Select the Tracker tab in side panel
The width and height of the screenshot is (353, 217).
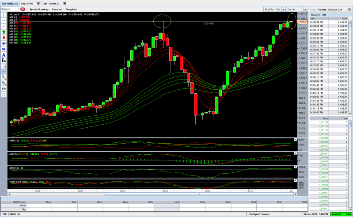pos(322,10)
